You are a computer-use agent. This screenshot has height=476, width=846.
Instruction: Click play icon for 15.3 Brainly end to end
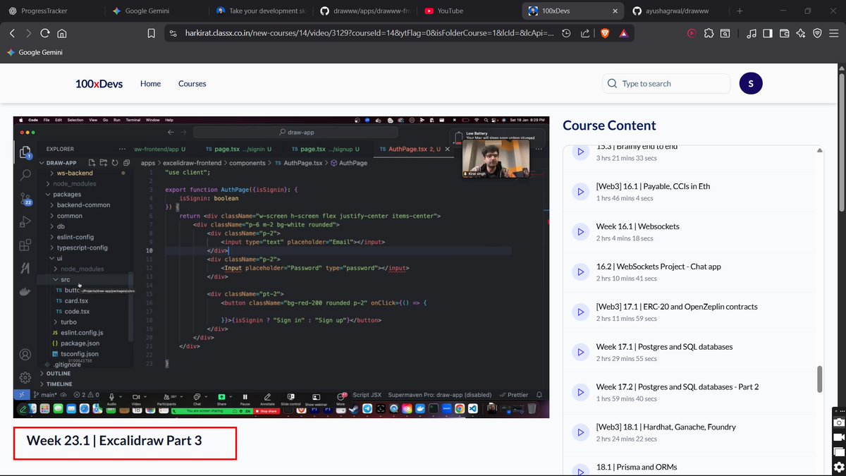coord(580,152)
